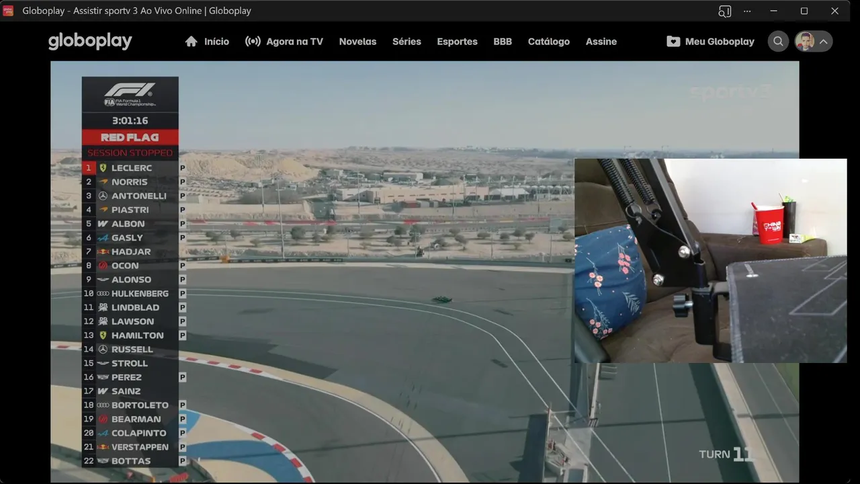The width and height of the screenshot is (860, 484).
Task: Click the ALBON row in standings
Action: click(x=130, y=224)
